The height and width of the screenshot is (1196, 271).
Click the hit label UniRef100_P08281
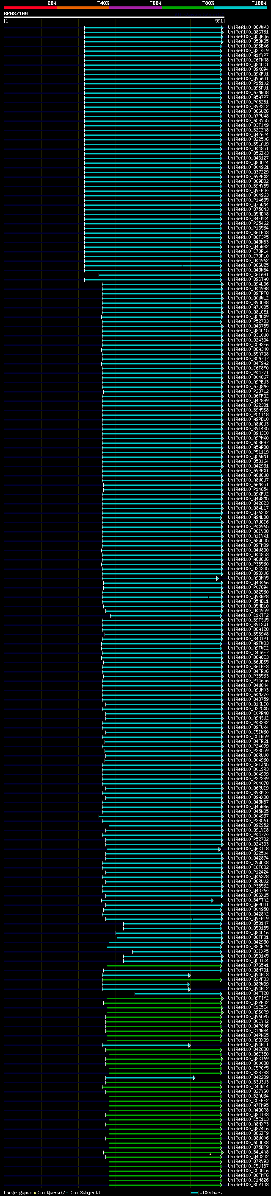(248, 102)
